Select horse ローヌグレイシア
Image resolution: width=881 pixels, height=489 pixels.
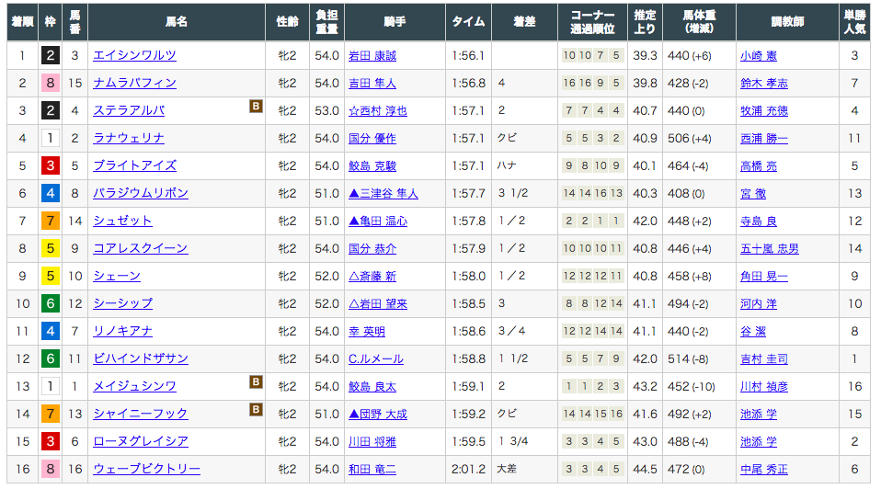coord(141,441)
